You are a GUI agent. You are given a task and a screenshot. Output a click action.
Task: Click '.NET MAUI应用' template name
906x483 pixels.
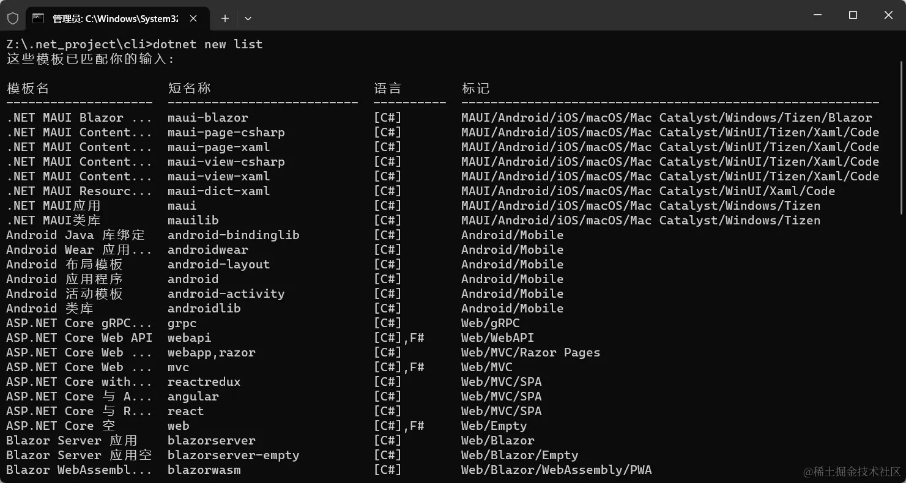[54, 205]
